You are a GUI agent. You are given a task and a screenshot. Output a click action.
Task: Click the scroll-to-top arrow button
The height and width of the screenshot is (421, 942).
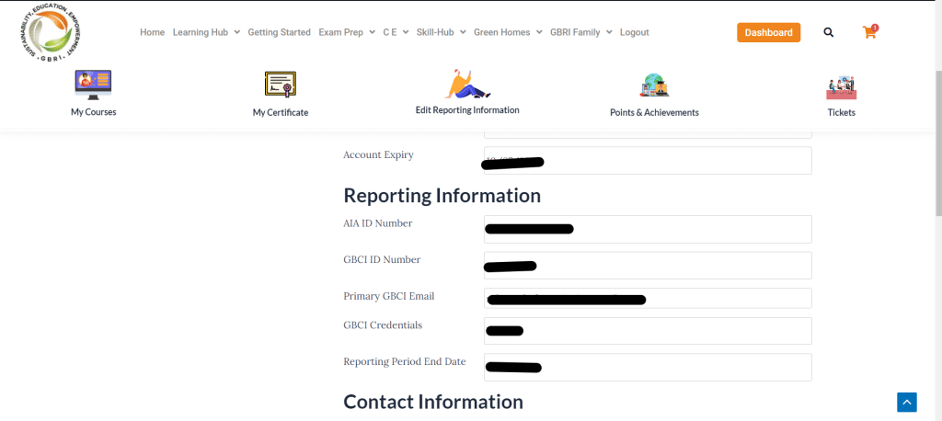(x=907, y=402)
